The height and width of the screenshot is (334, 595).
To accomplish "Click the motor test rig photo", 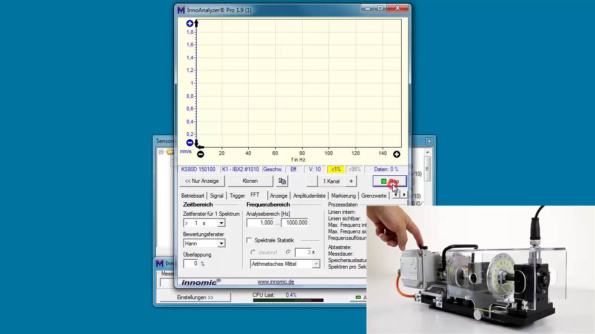I will (x=481, y=270).
